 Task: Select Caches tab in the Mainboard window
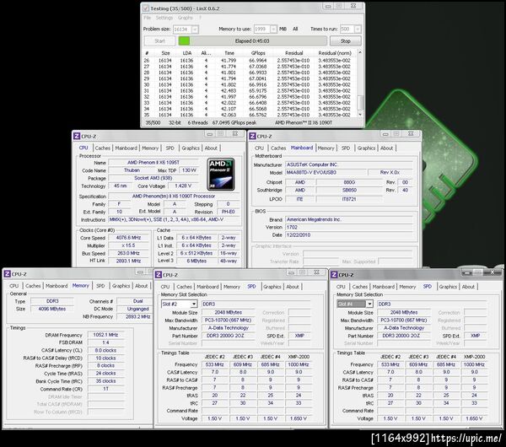coord(278,148)
